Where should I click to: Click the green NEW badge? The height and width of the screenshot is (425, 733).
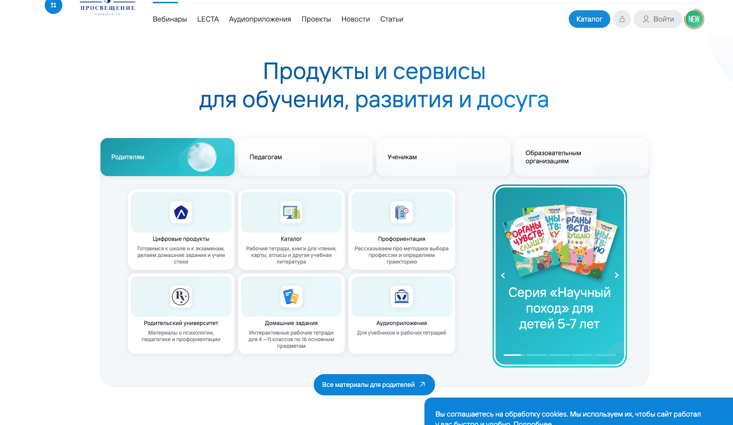(694, 19)
